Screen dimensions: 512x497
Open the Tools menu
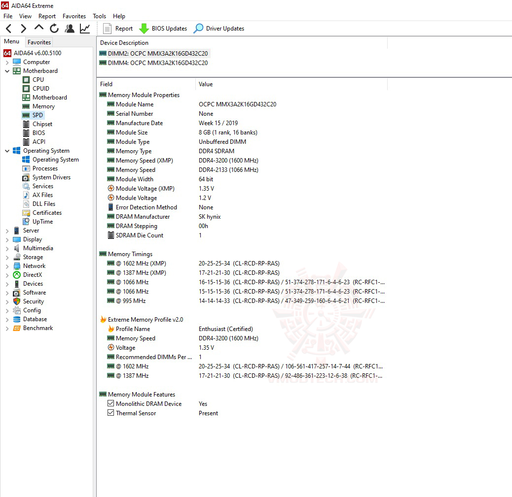pos(99,16)
